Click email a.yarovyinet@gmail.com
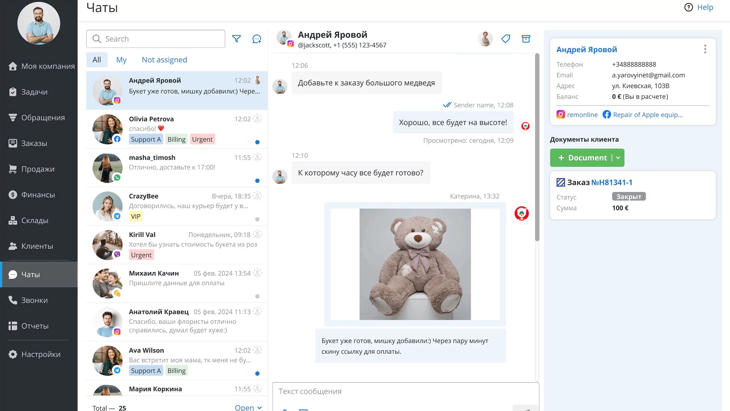This screenshot has width=730, height=411. 648,75
